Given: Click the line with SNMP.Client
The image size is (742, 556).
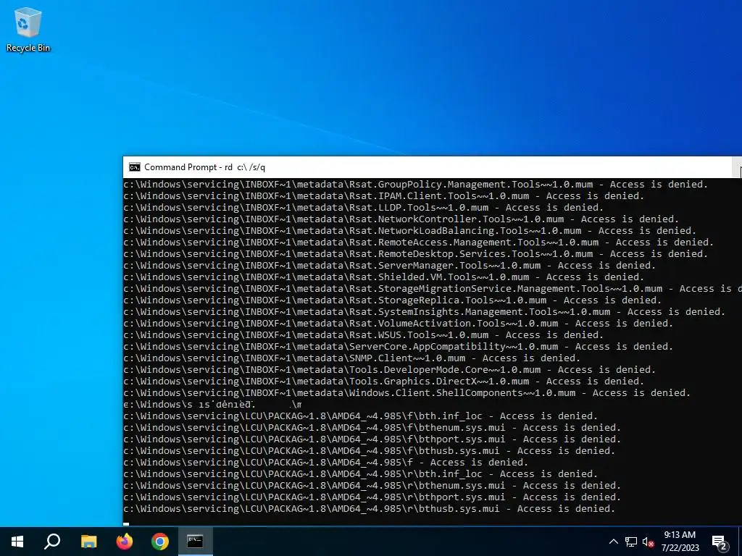Looking at the screenshot, I should click(352, 358).
